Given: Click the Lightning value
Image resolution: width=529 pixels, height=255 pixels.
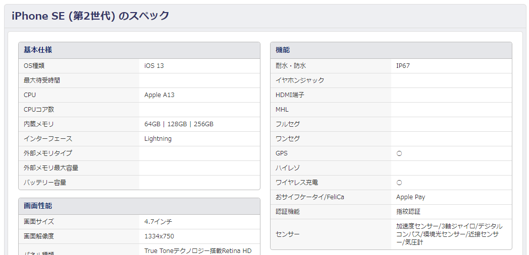Looking at the screenshot, I should pyautogui.click(x=158, y=139).
